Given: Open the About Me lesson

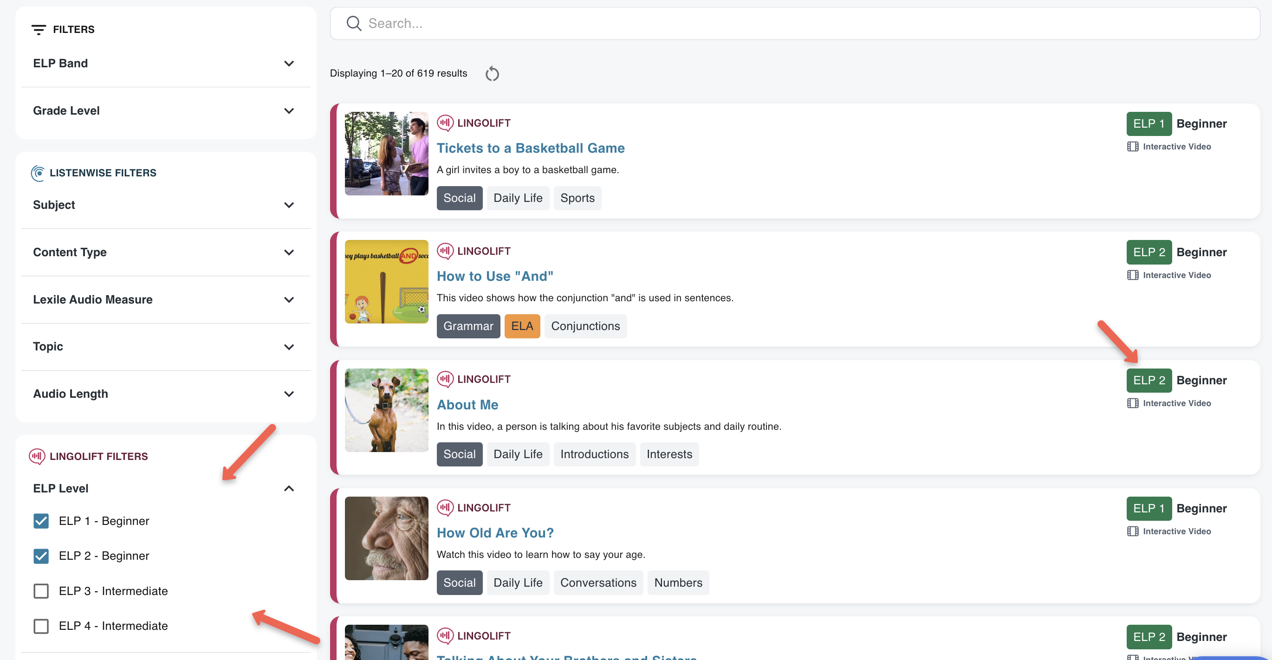Looking at the screenshot, I should (x=467, y=405).
